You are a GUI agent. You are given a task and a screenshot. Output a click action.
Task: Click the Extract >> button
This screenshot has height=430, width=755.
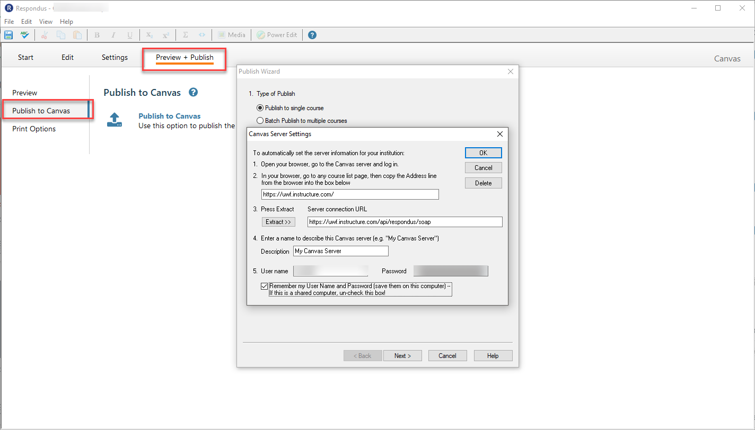(x=278, y=222)
